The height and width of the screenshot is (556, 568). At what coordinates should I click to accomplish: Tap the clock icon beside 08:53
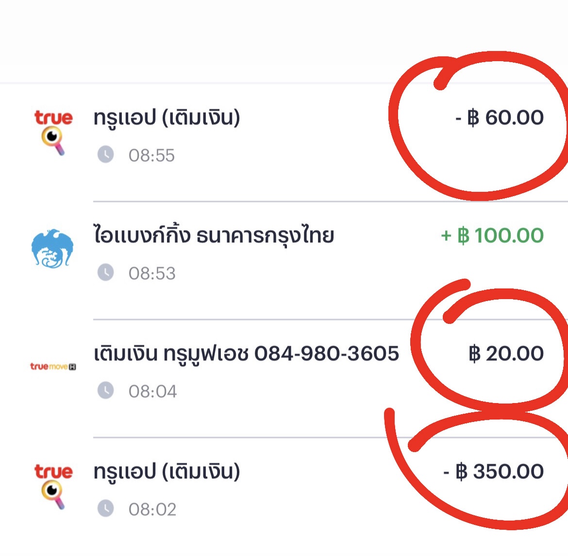click(105, 272)
